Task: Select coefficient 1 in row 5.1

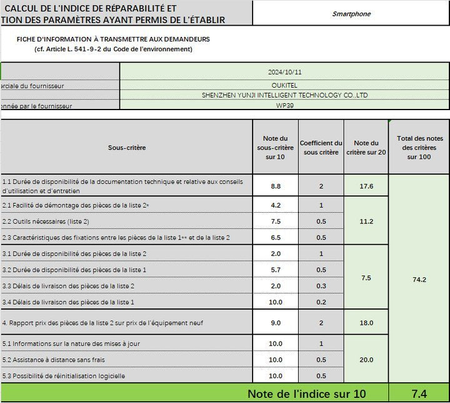Action: [321, 343]
